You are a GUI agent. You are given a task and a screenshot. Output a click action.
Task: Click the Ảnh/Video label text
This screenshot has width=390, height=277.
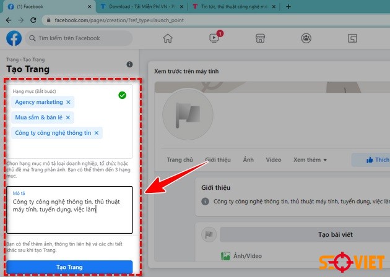point(248,256)
